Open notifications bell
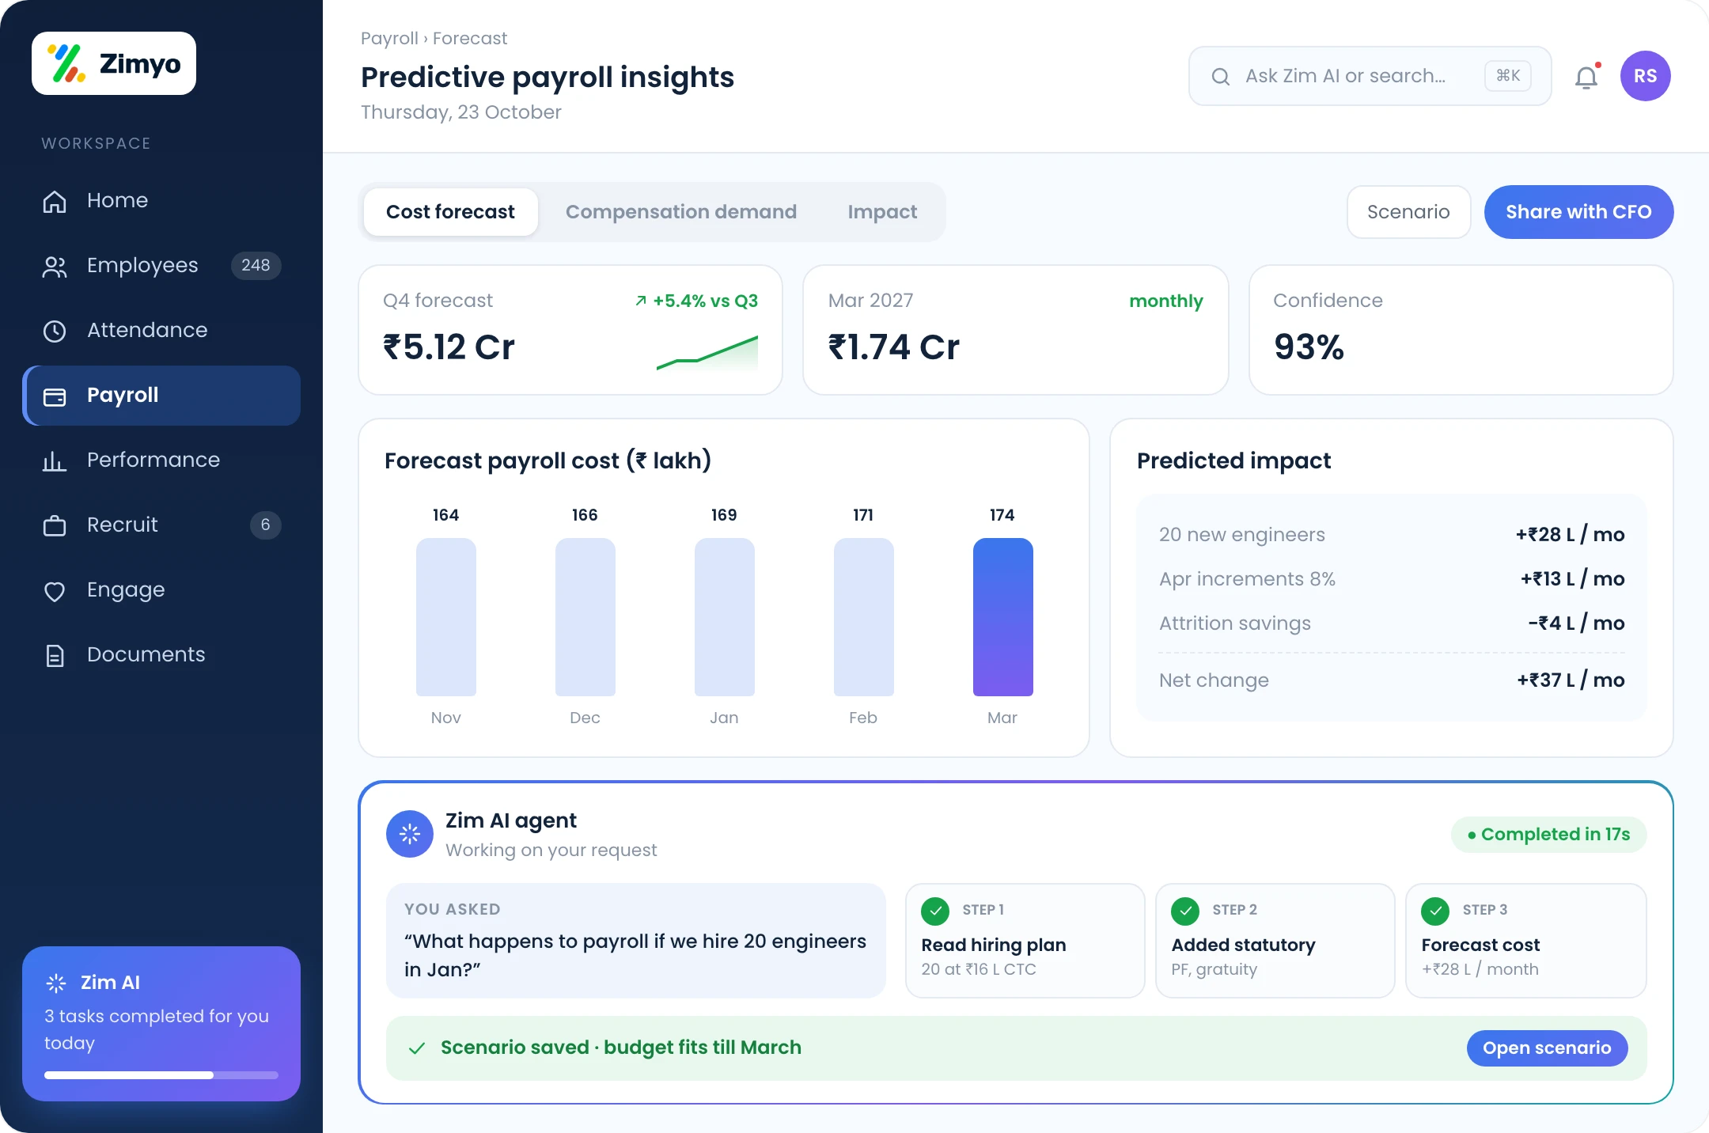The width and height of the screenshot is (1709, 1133). (1586, 77)
